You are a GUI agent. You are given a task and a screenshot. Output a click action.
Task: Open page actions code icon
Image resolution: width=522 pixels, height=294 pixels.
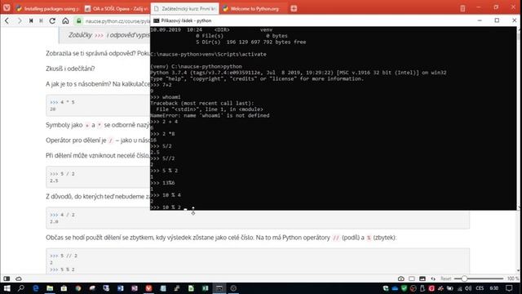click(433, 278)
